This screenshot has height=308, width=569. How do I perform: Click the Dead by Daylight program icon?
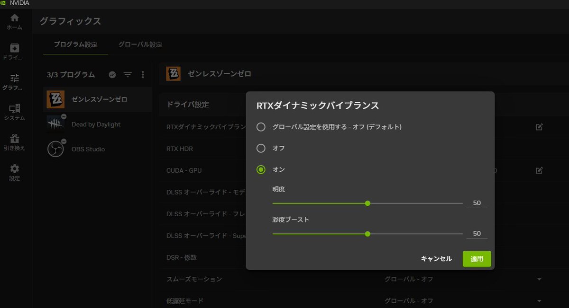tap(55, 124)
